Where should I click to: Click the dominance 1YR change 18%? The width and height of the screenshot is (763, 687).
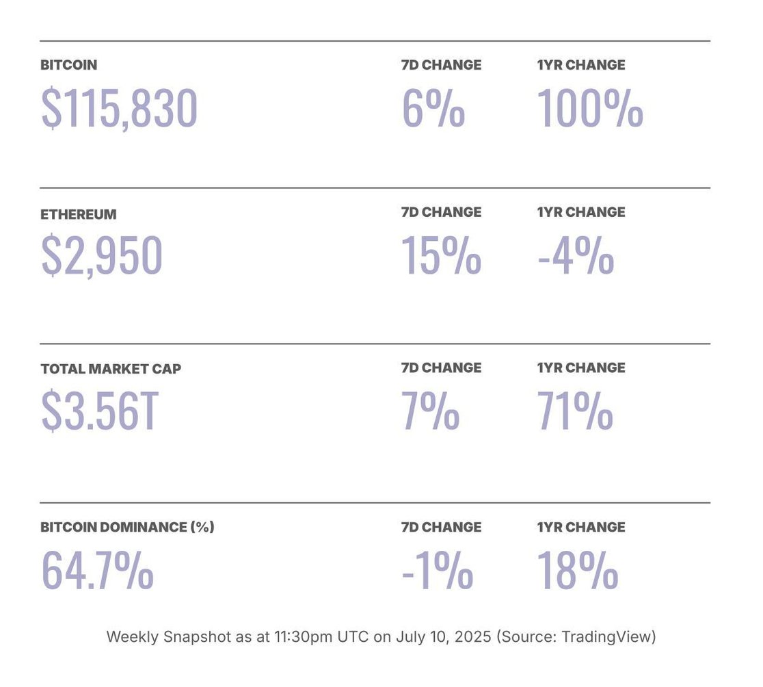[578, 571]
